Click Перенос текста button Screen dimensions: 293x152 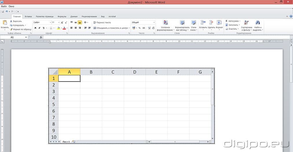click(102, 22)
